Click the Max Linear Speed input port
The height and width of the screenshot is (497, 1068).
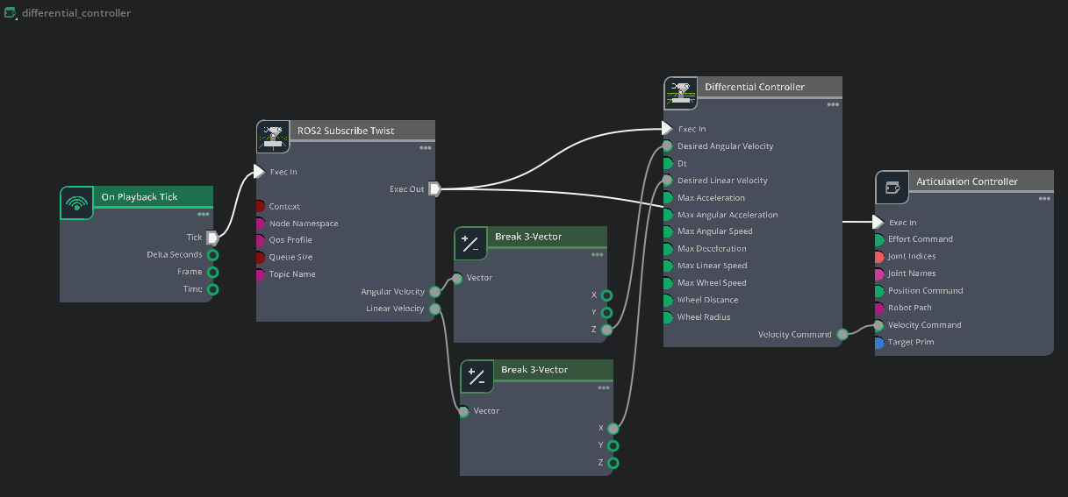pyautogui.click(x=668, y=266)
